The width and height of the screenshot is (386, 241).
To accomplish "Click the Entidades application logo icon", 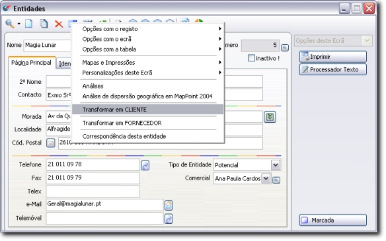I will [x=7, y=8].
